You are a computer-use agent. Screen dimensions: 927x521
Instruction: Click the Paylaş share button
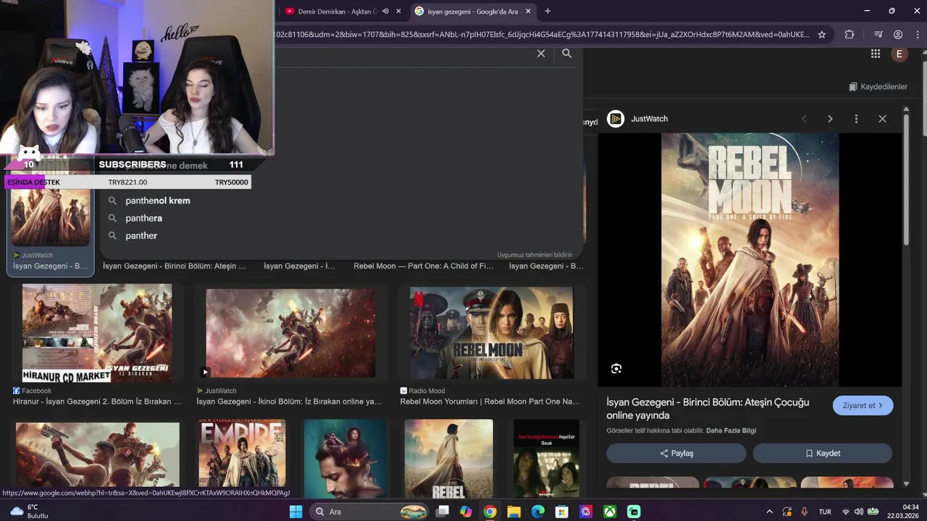pyautogui.click(x=676, y=453)
